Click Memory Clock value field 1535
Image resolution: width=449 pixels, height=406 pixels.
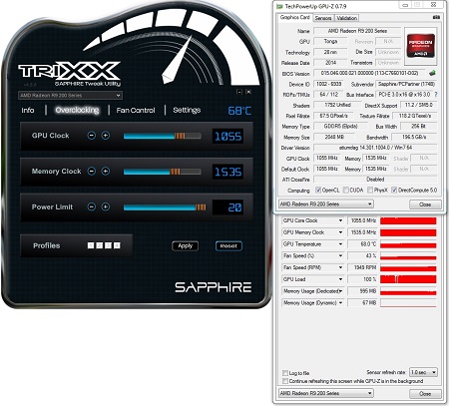[227, 172]
